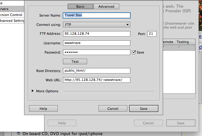Open the Connect using FTP dropdown
This screenshot has width=202, height=136.
click(x=96, y=25)
